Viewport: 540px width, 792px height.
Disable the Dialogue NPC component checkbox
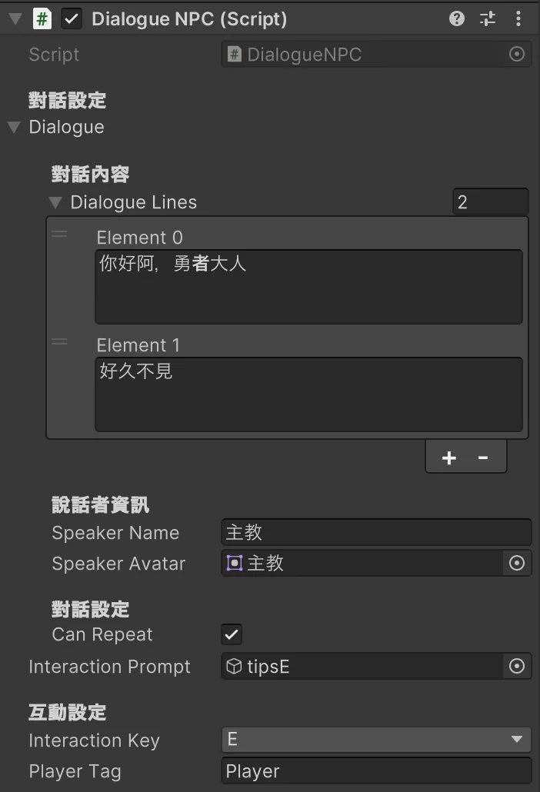click(71, 18)
